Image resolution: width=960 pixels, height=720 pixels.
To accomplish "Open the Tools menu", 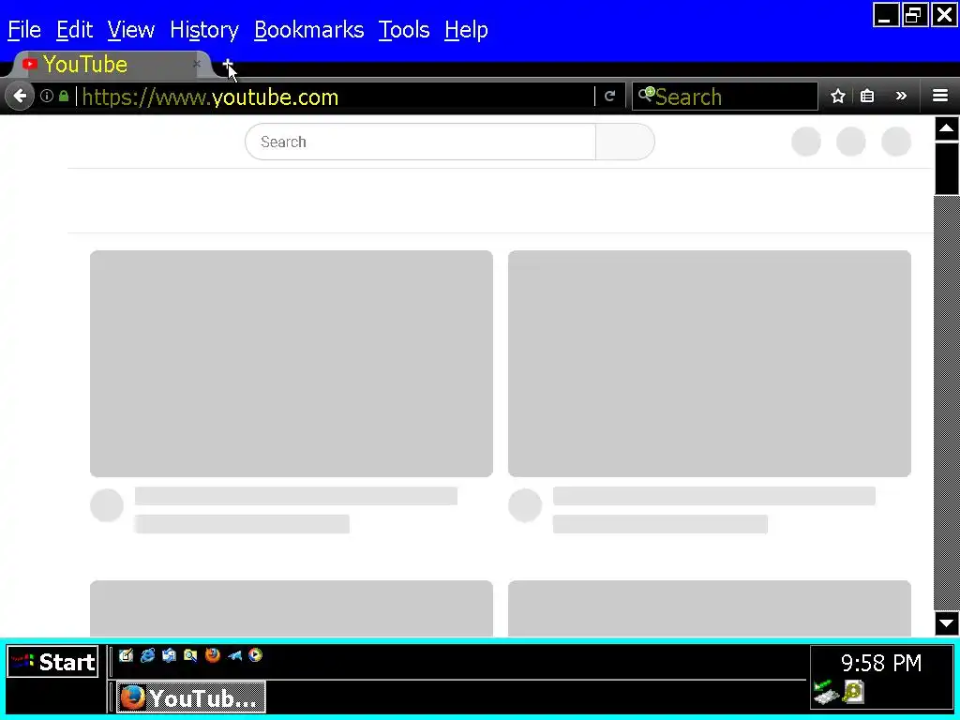I will (403, 29).
